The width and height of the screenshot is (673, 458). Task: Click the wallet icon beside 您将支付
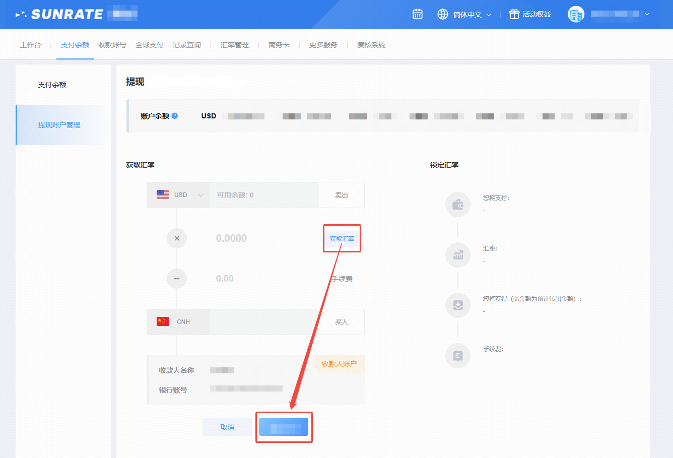[x=458, y=205]
